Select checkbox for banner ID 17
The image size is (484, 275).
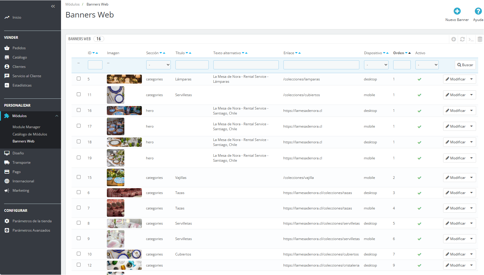coord(79,126)
